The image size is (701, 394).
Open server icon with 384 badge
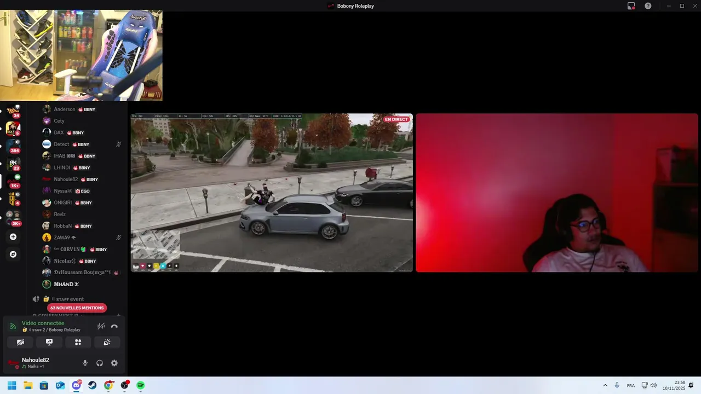click(x=13, y=146)
